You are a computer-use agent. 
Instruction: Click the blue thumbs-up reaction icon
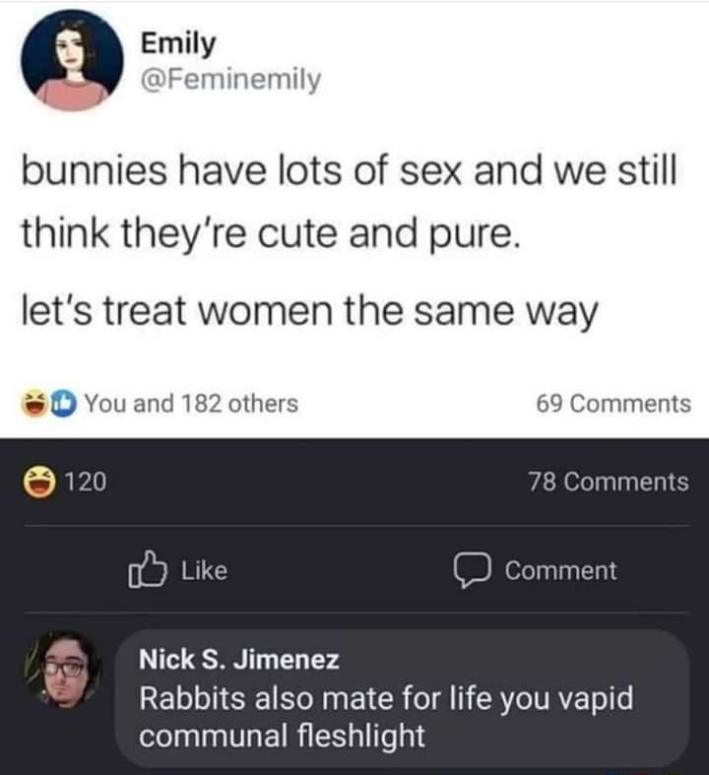tap(63, 404)
